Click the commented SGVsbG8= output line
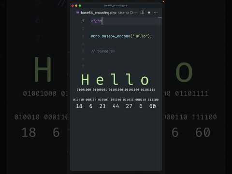The height and width of the screenshot is (174, 232). (x=103, y=51)
